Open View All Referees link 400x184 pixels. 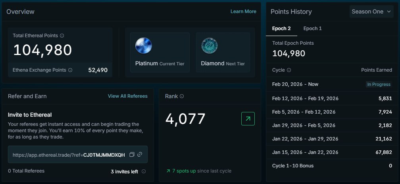(x=127, y=96)
